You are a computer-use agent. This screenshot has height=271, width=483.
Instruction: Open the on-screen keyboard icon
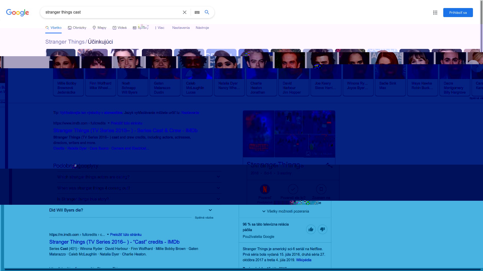click(x=197, y=12)
